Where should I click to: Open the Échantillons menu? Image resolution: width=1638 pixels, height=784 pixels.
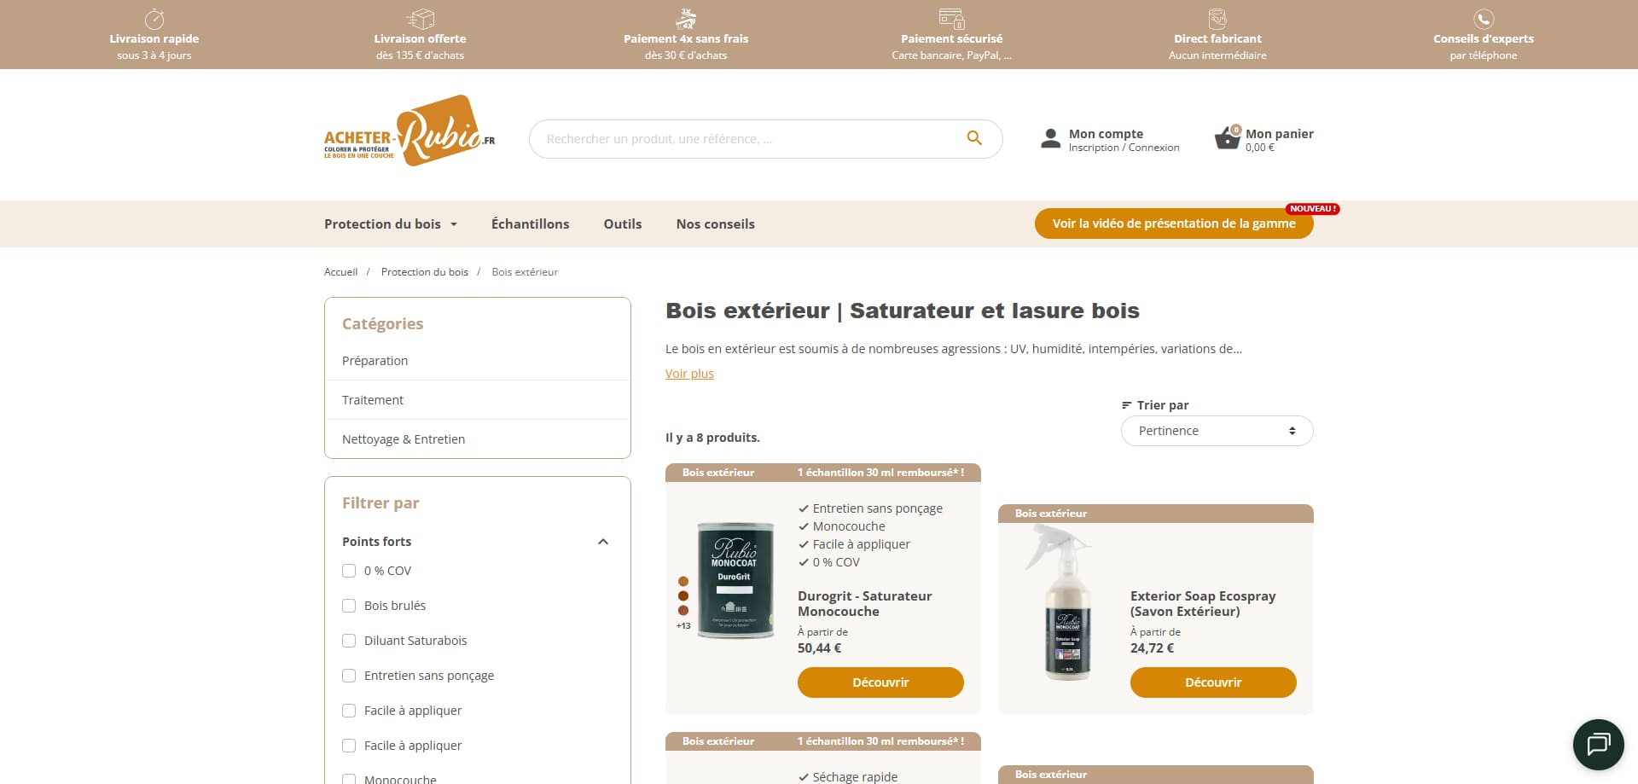(x=530, y=224)
